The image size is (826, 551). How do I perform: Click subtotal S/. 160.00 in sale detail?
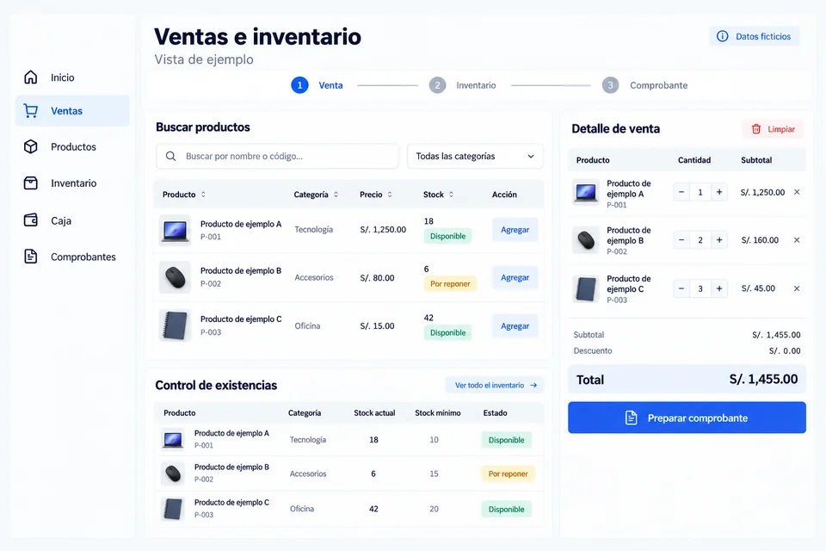click(x=760, y=240)
